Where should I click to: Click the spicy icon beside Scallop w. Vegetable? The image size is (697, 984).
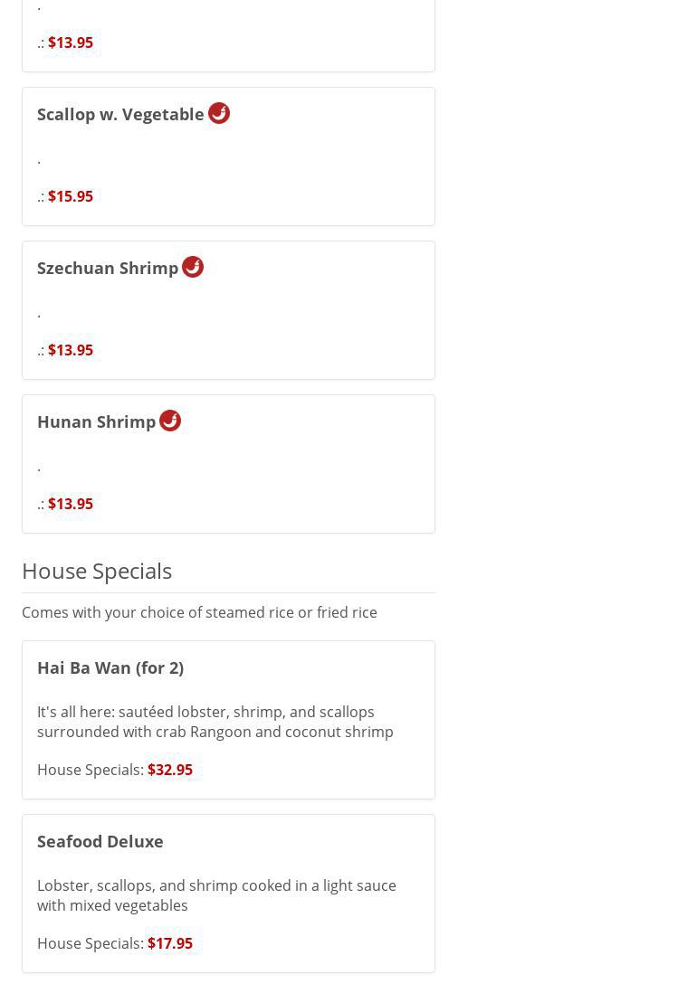click(x=219, y=113)
